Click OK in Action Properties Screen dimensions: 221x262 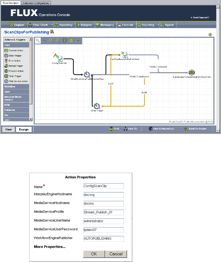(x=94, y=254)
